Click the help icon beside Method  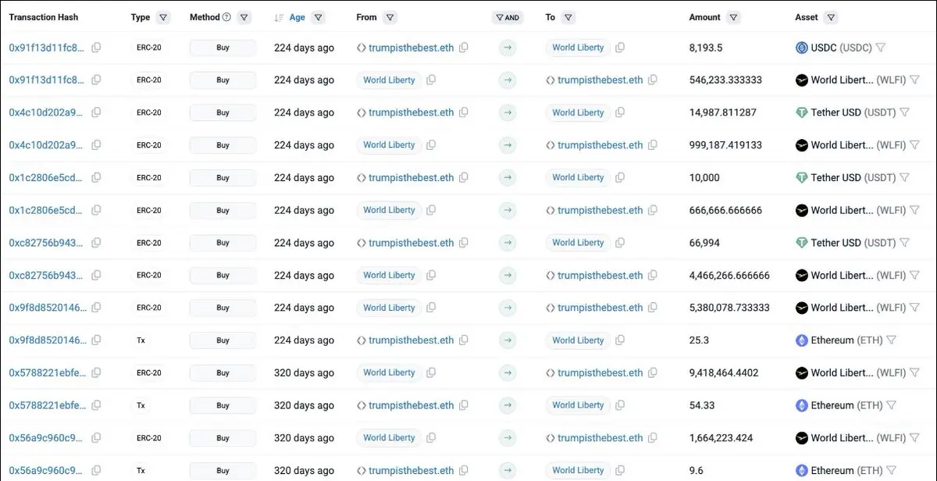(226, 17)
